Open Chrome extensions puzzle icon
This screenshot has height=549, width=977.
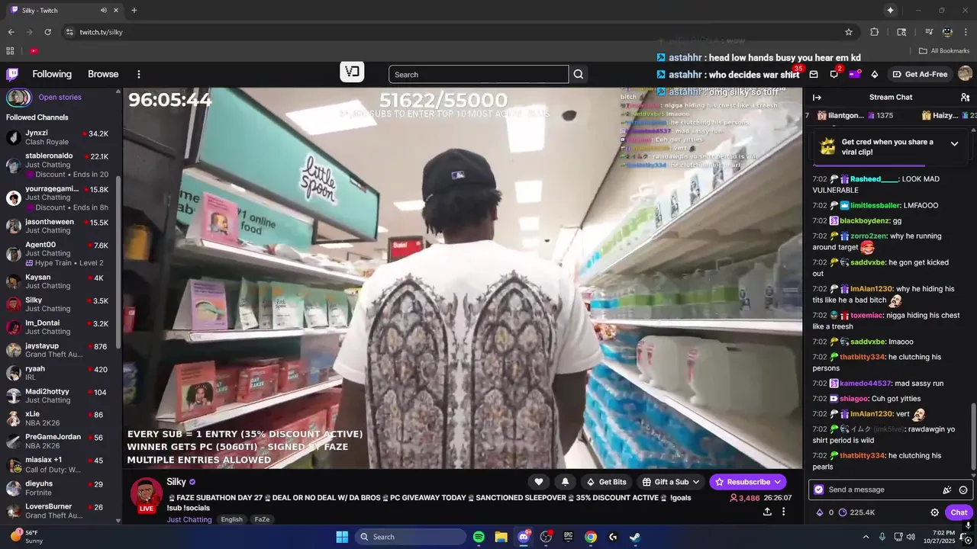(875, 32)
